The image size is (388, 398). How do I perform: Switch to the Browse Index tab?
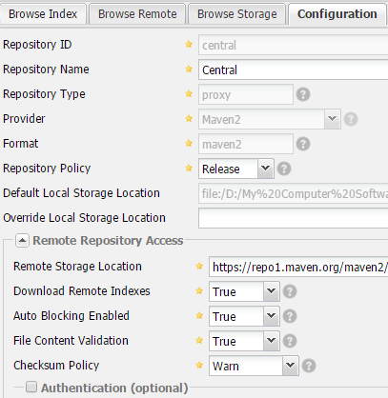pyautogui.click(x=43, y=14)
